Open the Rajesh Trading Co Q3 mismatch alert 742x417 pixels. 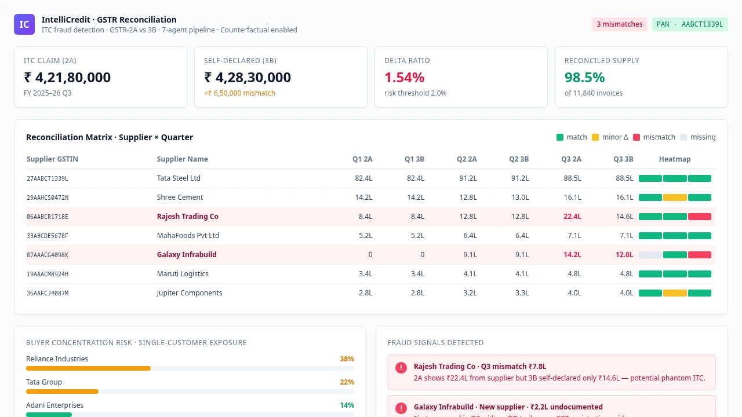(x=552, y=372)
